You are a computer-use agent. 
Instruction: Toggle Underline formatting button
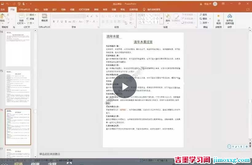click(62, 22)
